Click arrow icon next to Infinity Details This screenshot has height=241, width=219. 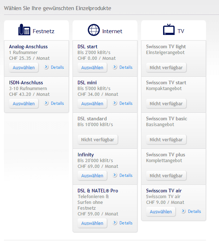coord(115,175)
